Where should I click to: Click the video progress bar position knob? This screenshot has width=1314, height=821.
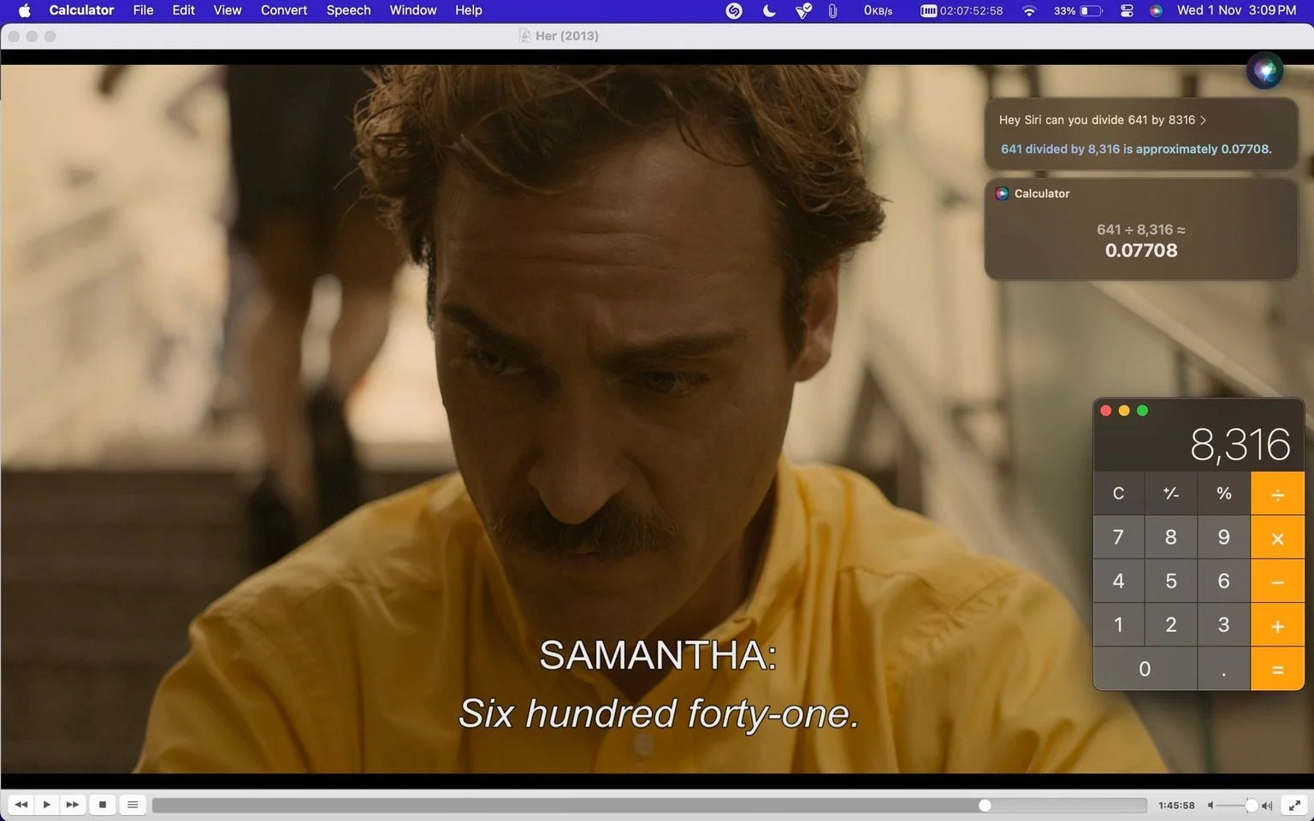click(985, 806)
